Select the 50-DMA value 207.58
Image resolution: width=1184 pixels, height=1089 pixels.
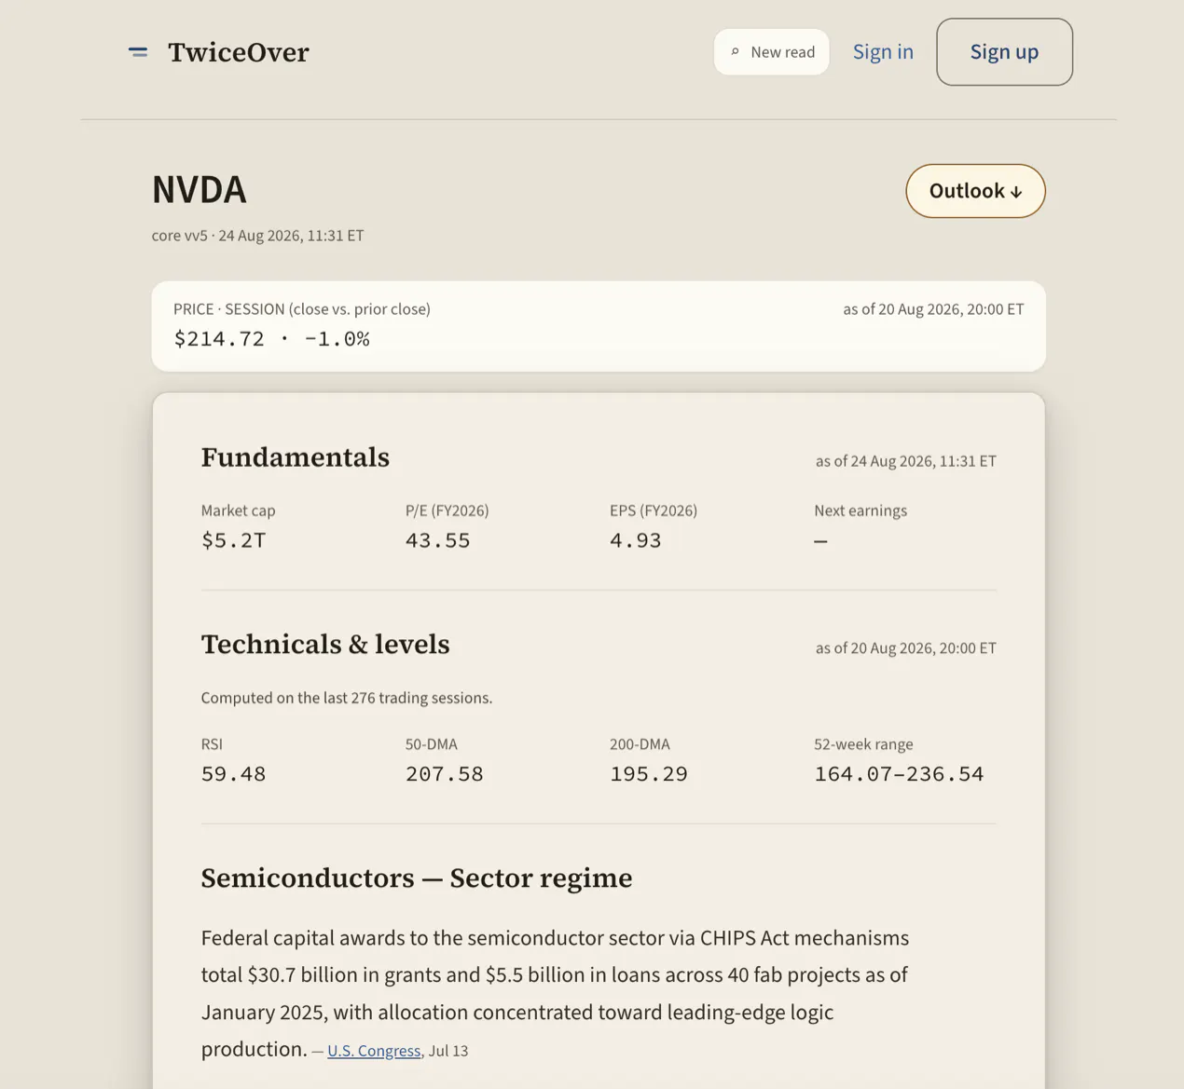tap(445, 774)
